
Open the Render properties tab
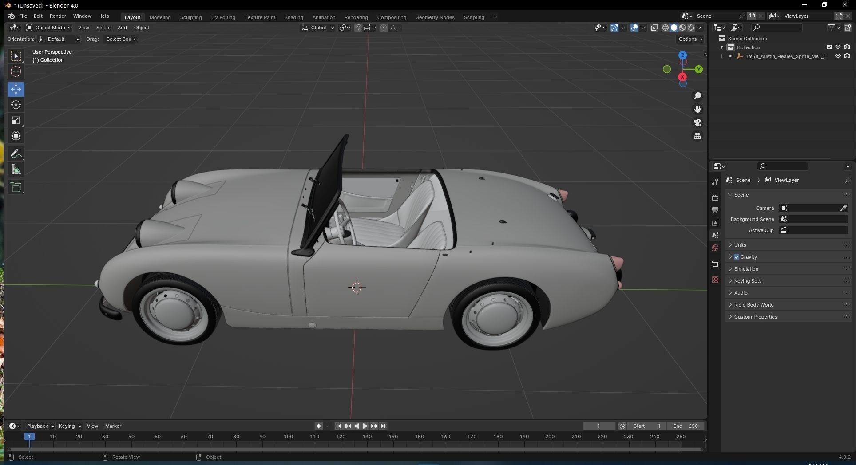pos(715,197)
